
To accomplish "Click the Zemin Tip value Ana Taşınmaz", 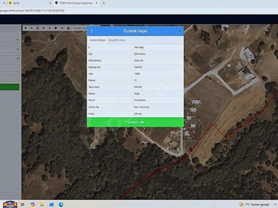I will (x=142, y=107).
